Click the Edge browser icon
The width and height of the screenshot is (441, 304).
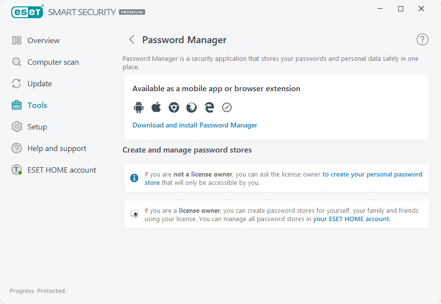(x=209, y=107)
